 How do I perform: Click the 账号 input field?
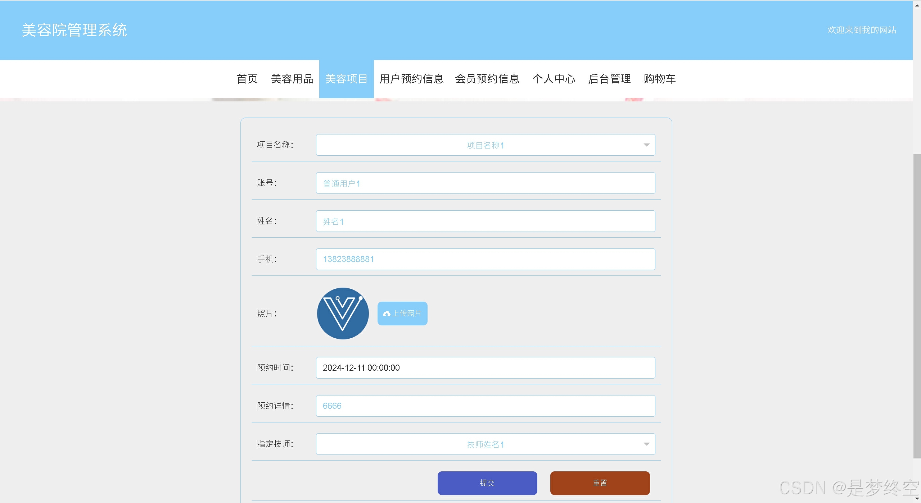coord(485,183)
